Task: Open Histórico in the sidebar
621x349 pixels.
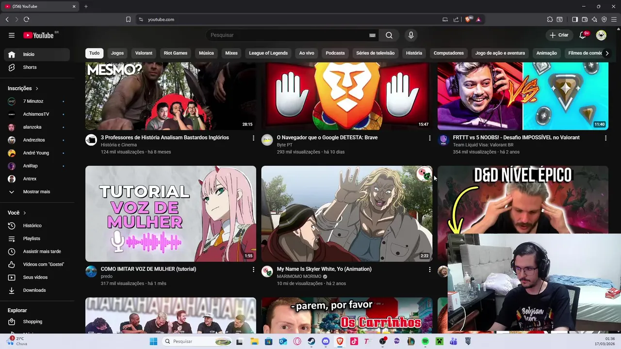Action: [x=37, y=225]
